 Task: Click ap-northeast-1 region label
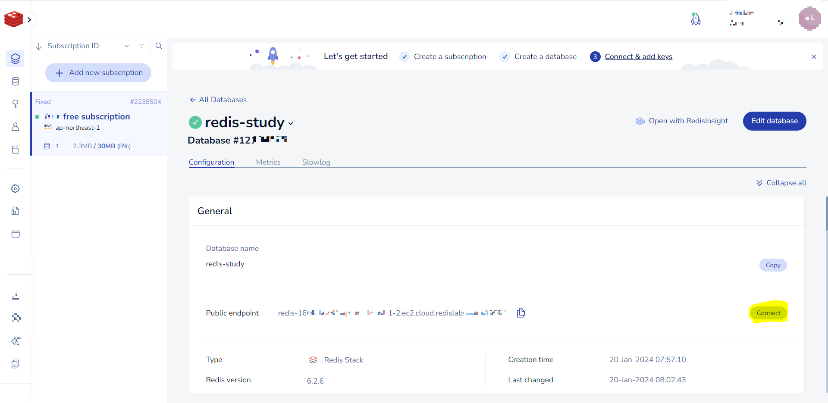coord(78,128)
